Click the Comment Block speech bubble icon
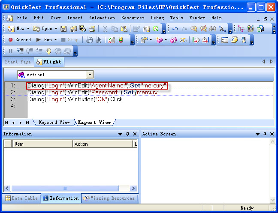278x213 pixels. [x=194, y=29]
